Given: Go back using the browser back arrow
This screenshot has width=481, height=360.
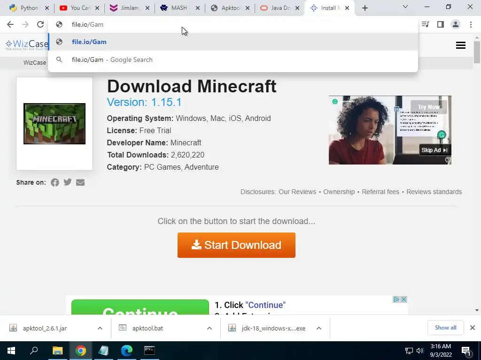Looking at the screenshot, I should click(x=10, y=24).
